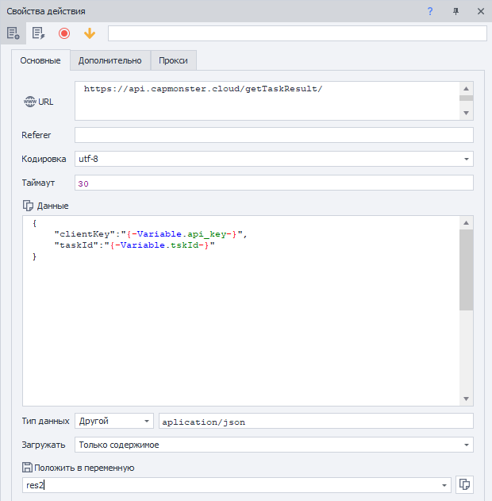Image resolution: width=492 pixels, height=501 pixels.
Task: Click the save icon by Положить в переменную
Action: pos(29,468)
